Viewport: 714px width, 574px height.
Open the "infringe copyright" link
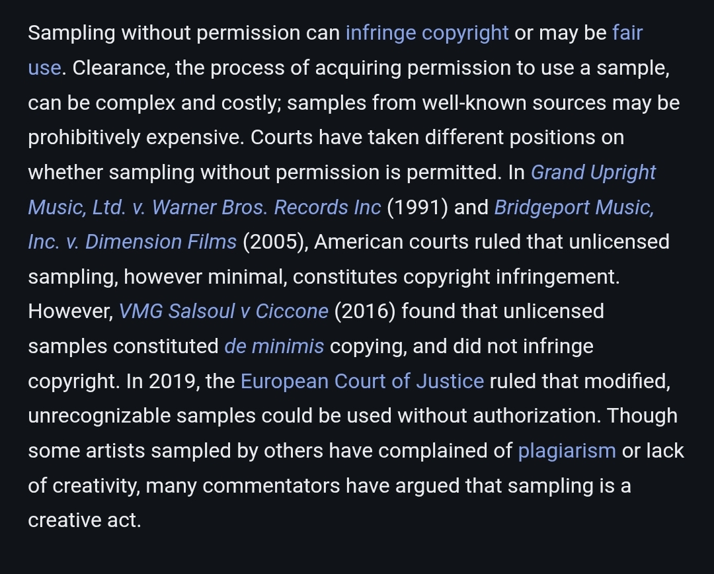click(427, 33)
